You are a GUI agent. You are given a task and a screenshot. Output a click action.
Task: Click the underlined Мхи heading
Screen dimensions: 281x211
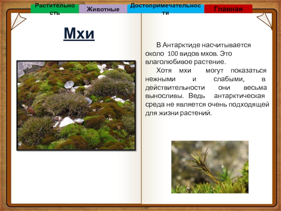click(79, 33)
